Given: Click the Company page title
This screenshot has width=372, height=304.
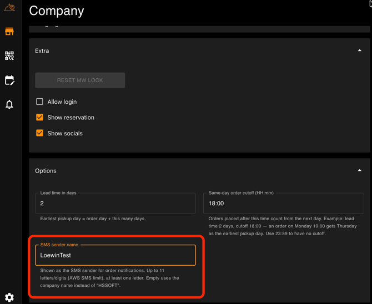Looking at the screenshot, I should (x=57, y=11).
